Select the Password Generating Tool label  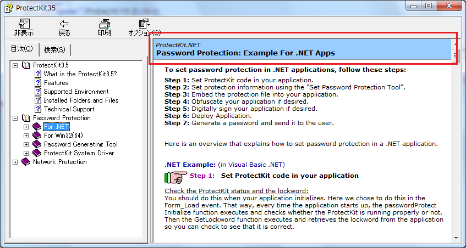(x=80, y=144)
